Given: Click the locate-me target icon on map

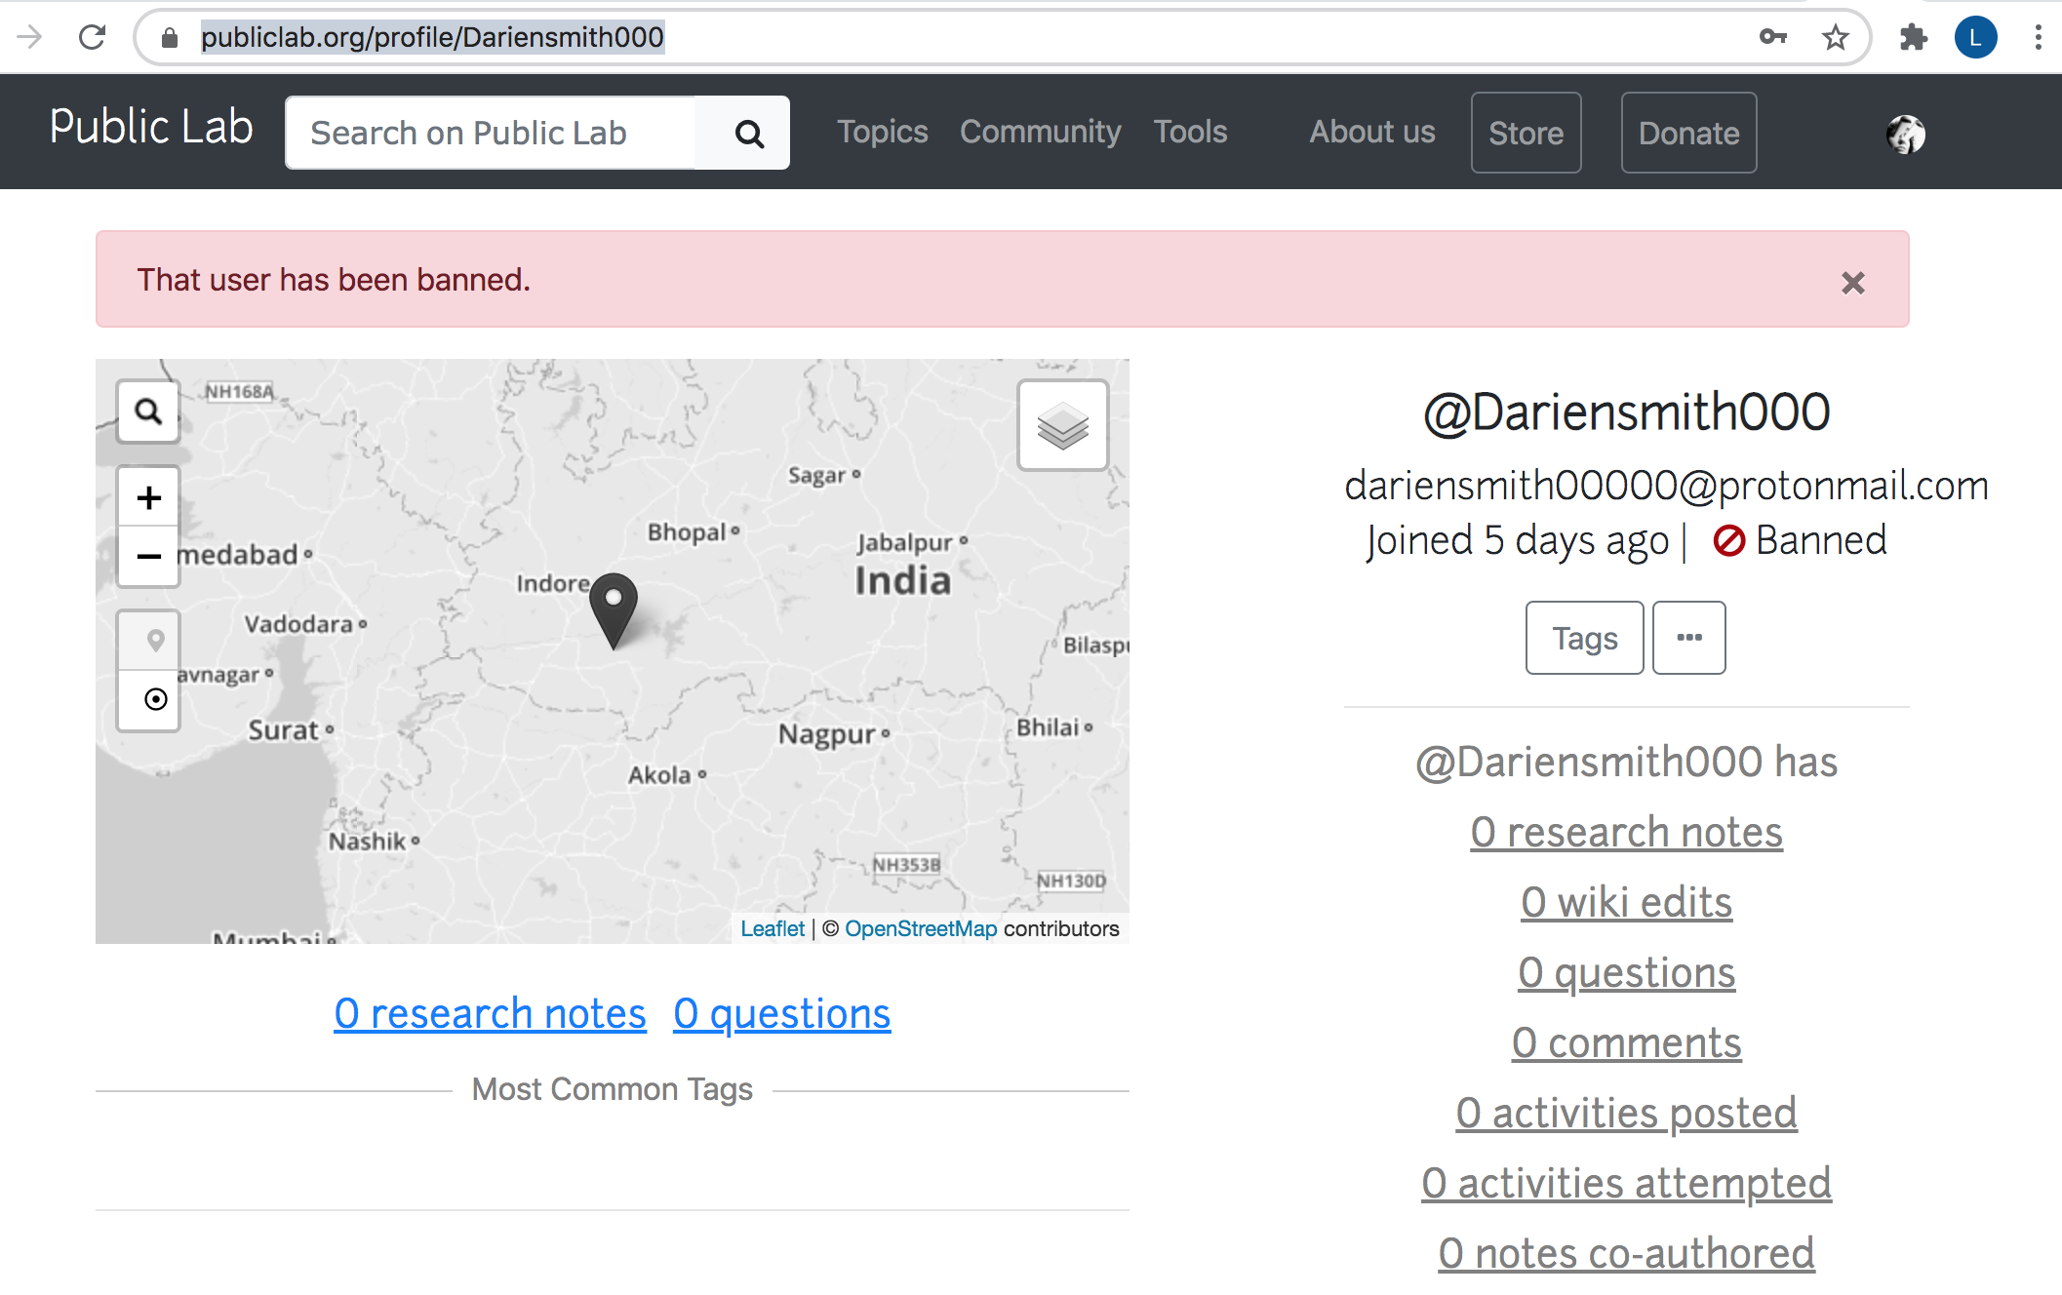Looking at the screenshot, I should coord(155,699).
